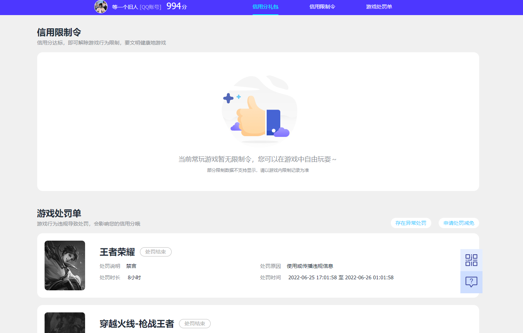Click 处罚结束 badge for 王者荣耀
The height and width of the screenshot is (333, 523).
coord(155,252)
